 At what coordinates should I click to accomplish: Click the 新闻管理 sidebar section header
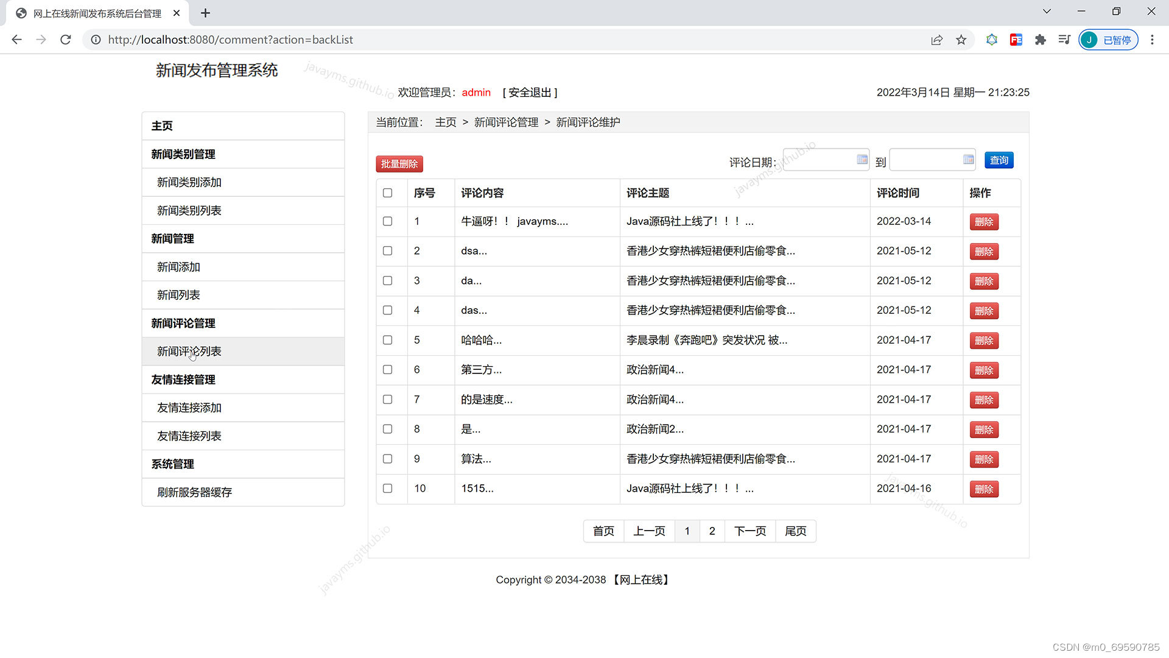243,239
